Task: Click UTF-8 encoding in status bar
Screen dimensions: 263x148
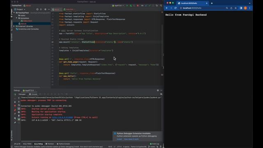Action: click(119, 147)
